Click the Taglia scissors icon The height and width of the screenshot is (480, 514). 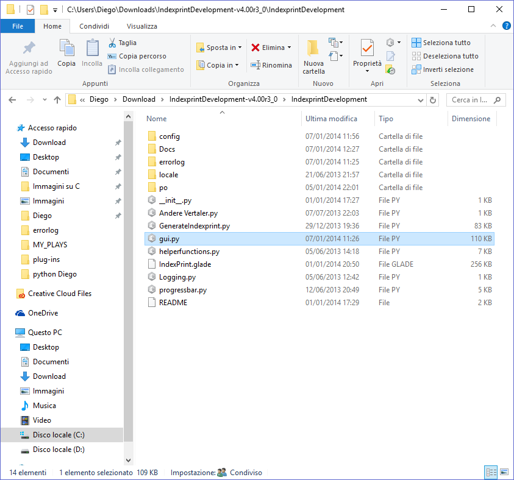click(x=112, y=43)
